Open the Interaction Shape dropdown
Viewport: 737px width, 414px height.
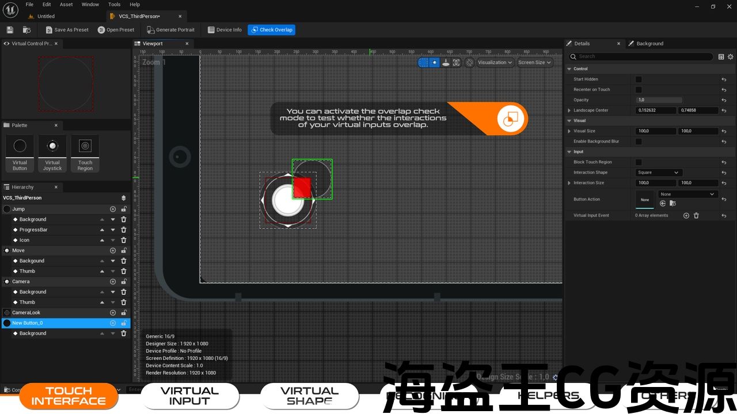pyautogui.click(x=659, y=172)
